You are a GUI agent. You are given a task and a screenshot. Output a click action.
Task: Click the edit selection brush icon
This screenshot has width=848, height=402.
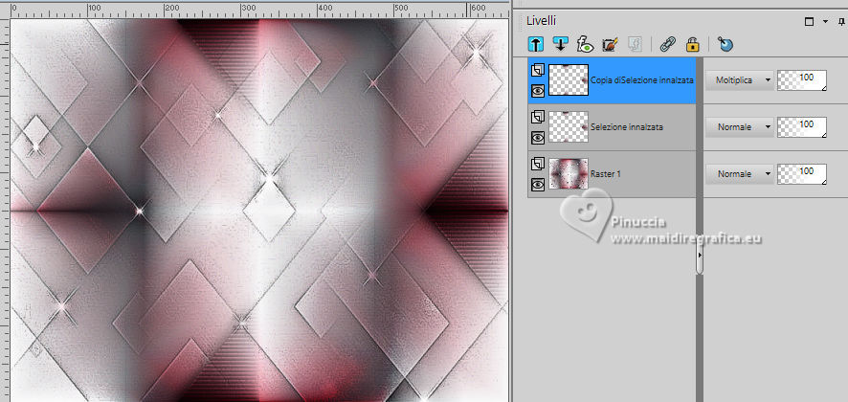(610, 44)
